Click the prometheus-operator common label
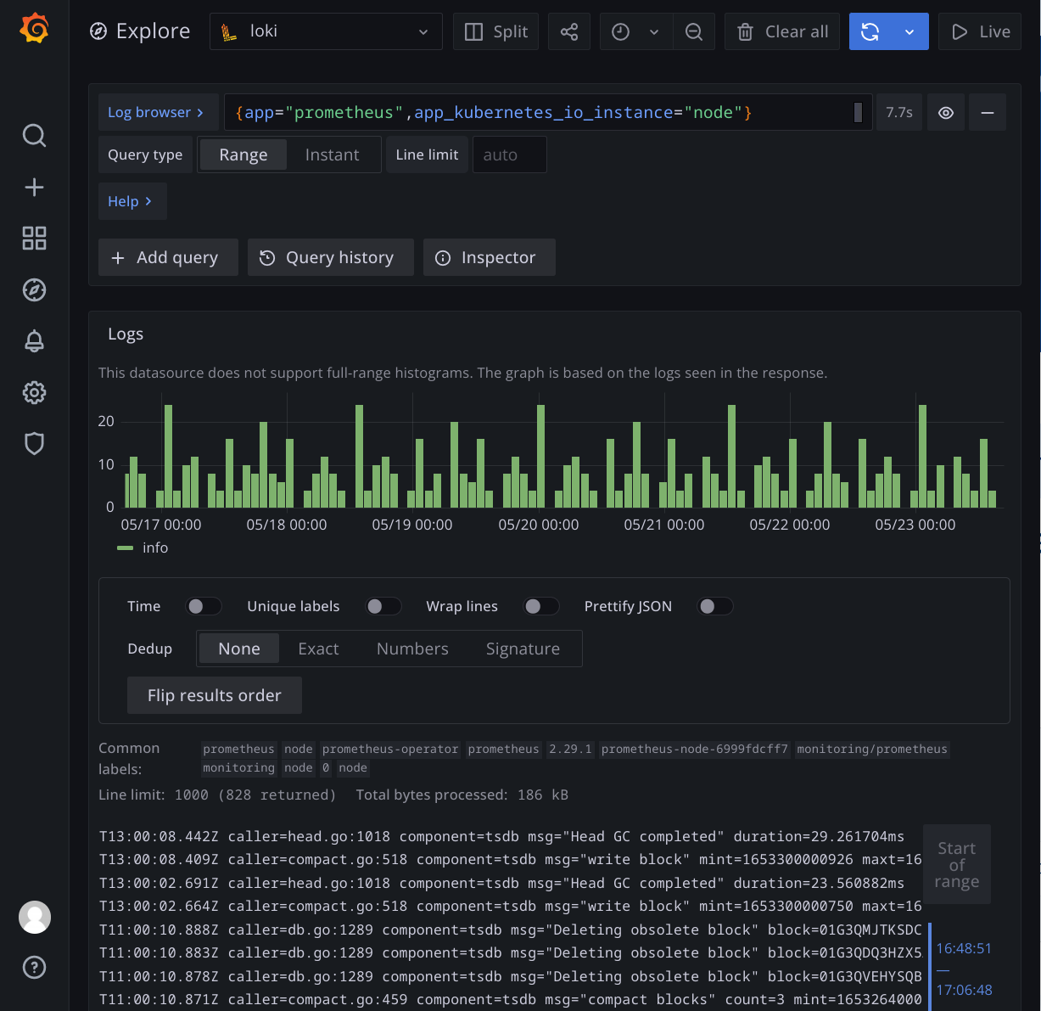Image resolution: width=1041 pixels, height=1011 pixels. click(390, 749)
